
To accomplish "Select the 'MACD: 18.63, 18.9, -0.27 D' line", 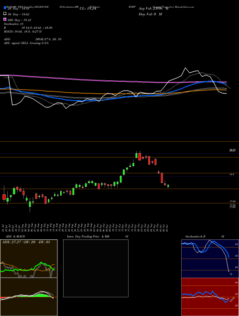I will click(23, 32).
